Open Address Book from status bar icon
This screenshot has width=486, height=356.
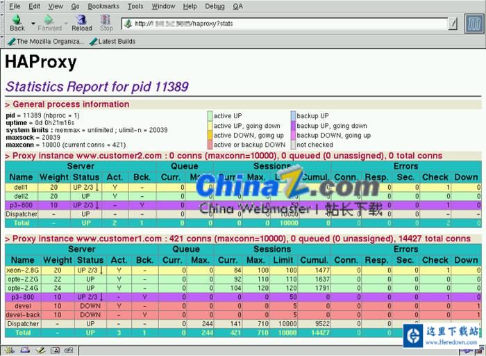55,350
